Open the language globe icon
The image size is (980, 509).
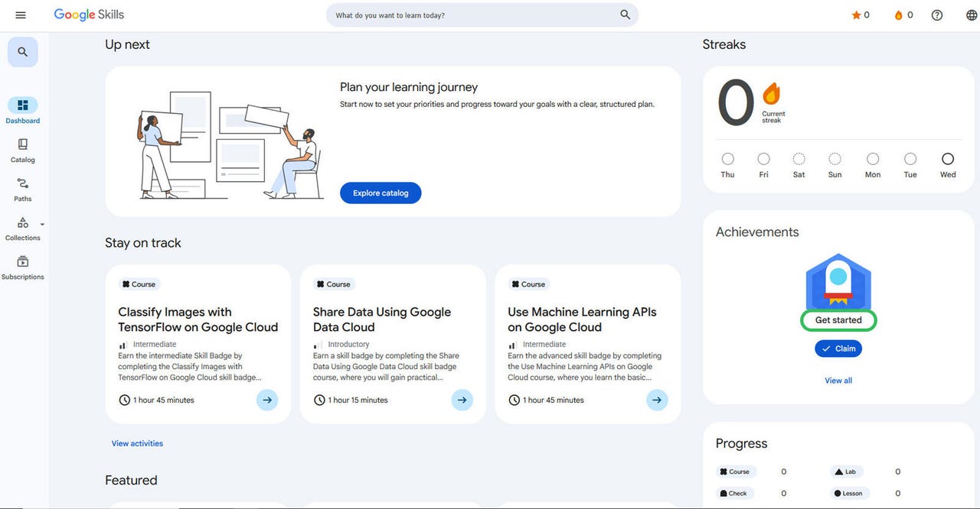[x=972, y=15]
